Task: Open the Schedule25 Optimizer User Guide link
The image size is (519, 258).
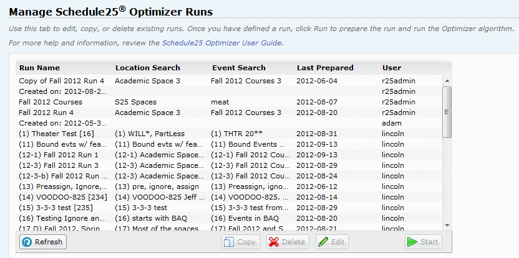Action: click(x=222, y=43)
